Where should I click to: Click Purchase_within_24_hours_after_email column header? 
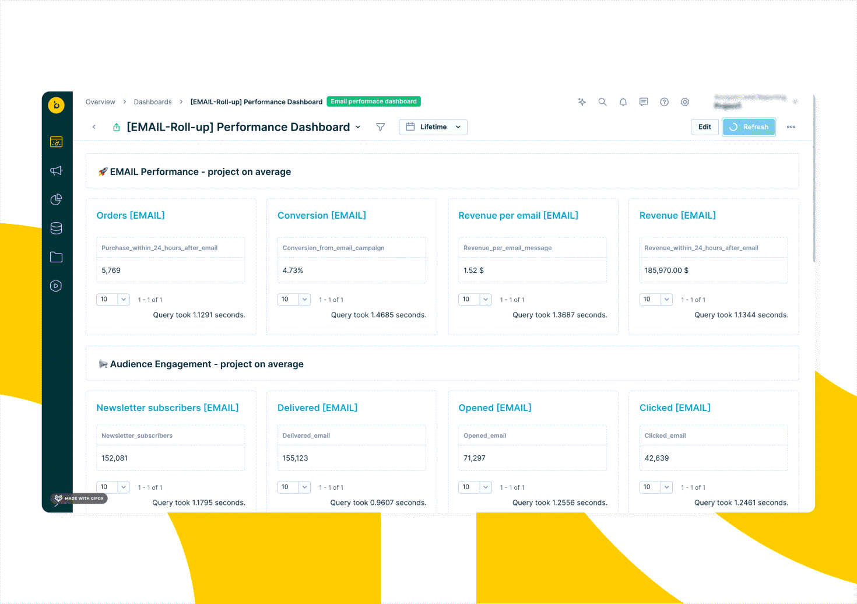tap(159, 248)
